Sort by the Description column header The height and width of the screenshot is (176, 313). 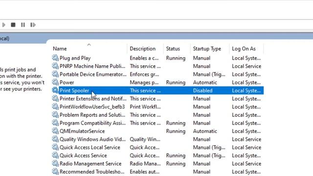[x=142, y=49]
